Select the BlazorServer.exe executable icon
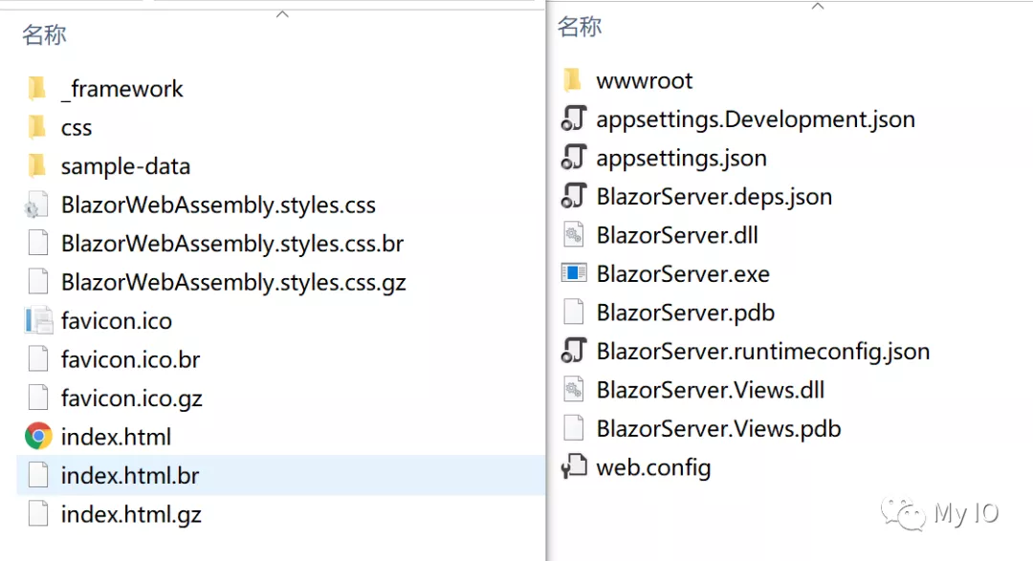The image size is (1033, 561). tap(575, 273)
